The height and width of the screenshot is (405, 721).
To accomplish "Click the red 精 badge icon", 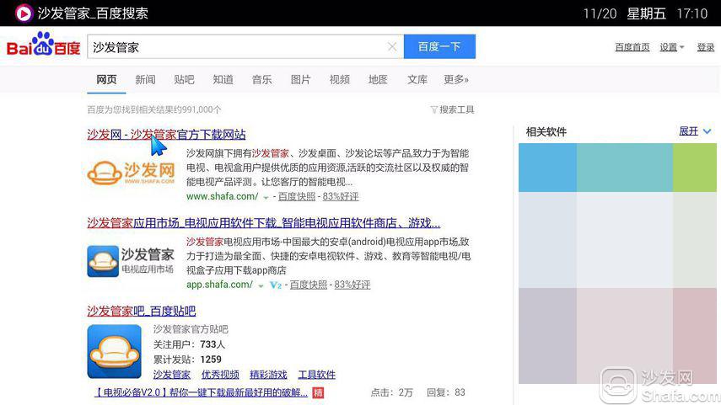I will 318,392.
